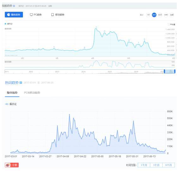Viewport: 179px width, 171px height.
Task: Click right handle of timeline range slider
Action: pos(175,71)
